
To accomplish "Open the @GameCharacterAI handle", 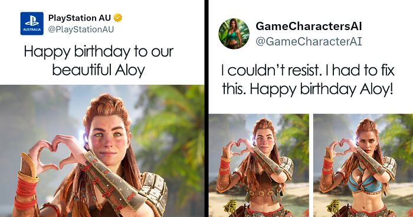I will [x=309, y=41].
